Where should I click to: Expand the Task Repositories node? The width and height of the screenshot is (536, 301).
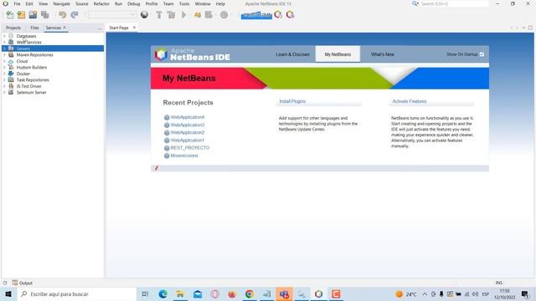4,80
